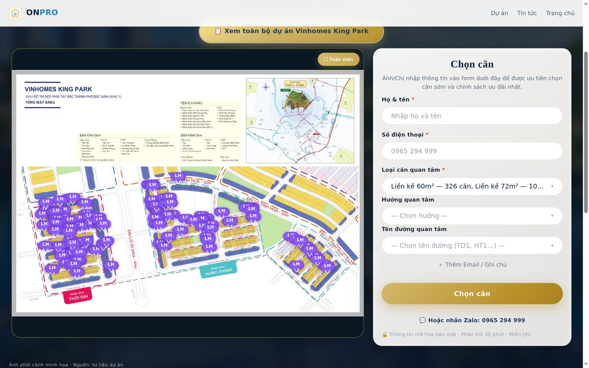Click the VINHOMES KING PARK map title
The height and width of the screenshot is (368, 589).
[x=58, y=89]
